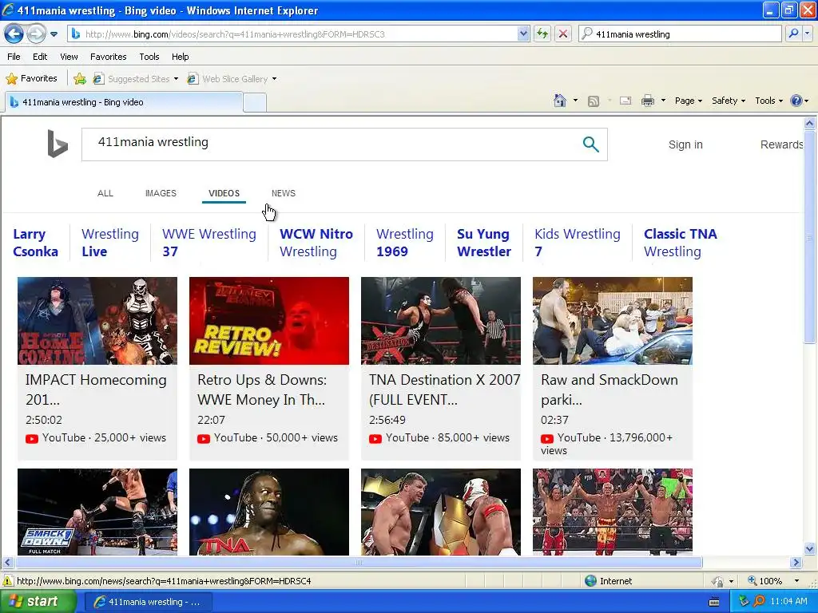The height and width of the screenshot is (613, 818).
Task: Switch to the IMAGES tab
Action: pos(161,193)
